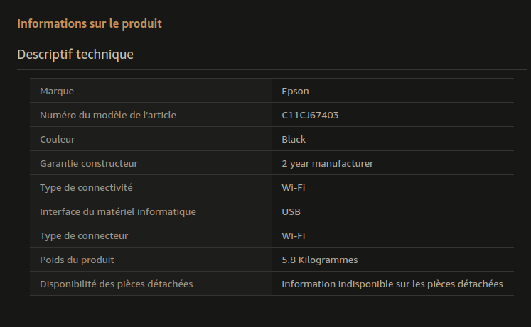
Task: Select Wi-Fi value in connecteur row
Action: [x=294, y=235]
